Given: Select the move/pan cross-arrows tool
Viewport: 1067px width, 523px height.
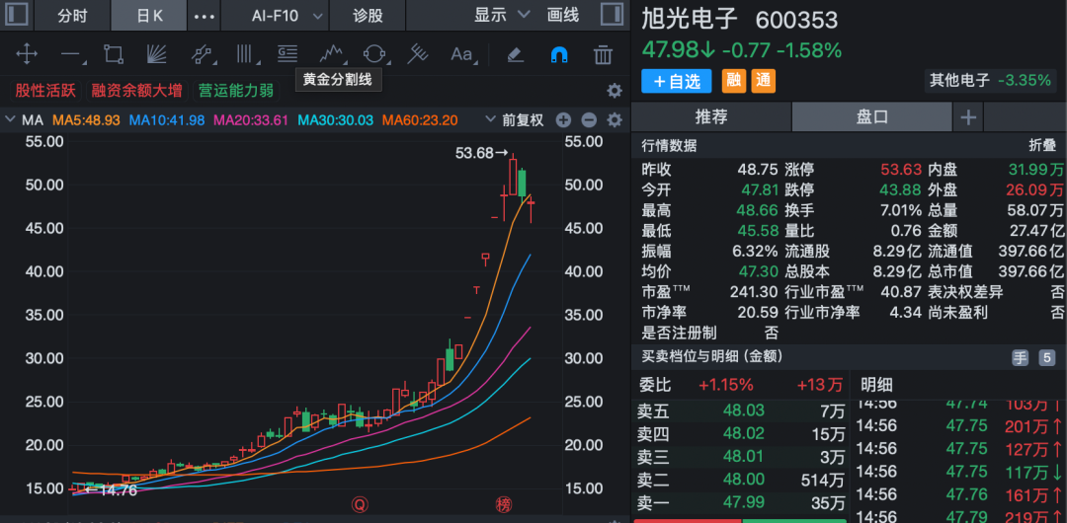Looking at the screenshot, I should pyautogui.click(x=27, y=53).
